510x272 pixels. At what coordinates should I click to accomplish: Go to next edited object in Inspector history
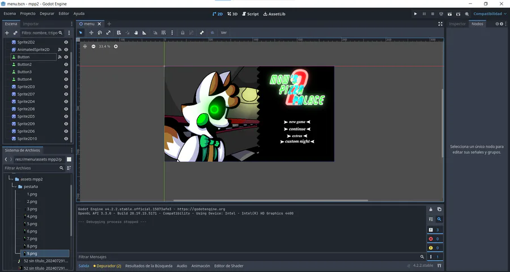501,24
